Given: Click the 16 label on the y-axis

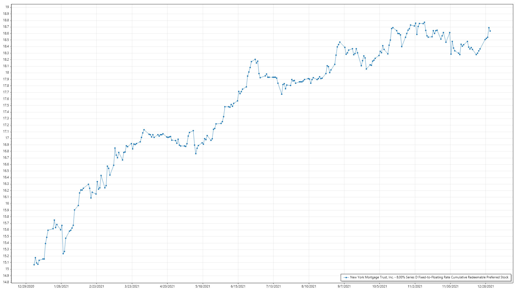Looking at the screenshot, I should [x=7, y=203].
